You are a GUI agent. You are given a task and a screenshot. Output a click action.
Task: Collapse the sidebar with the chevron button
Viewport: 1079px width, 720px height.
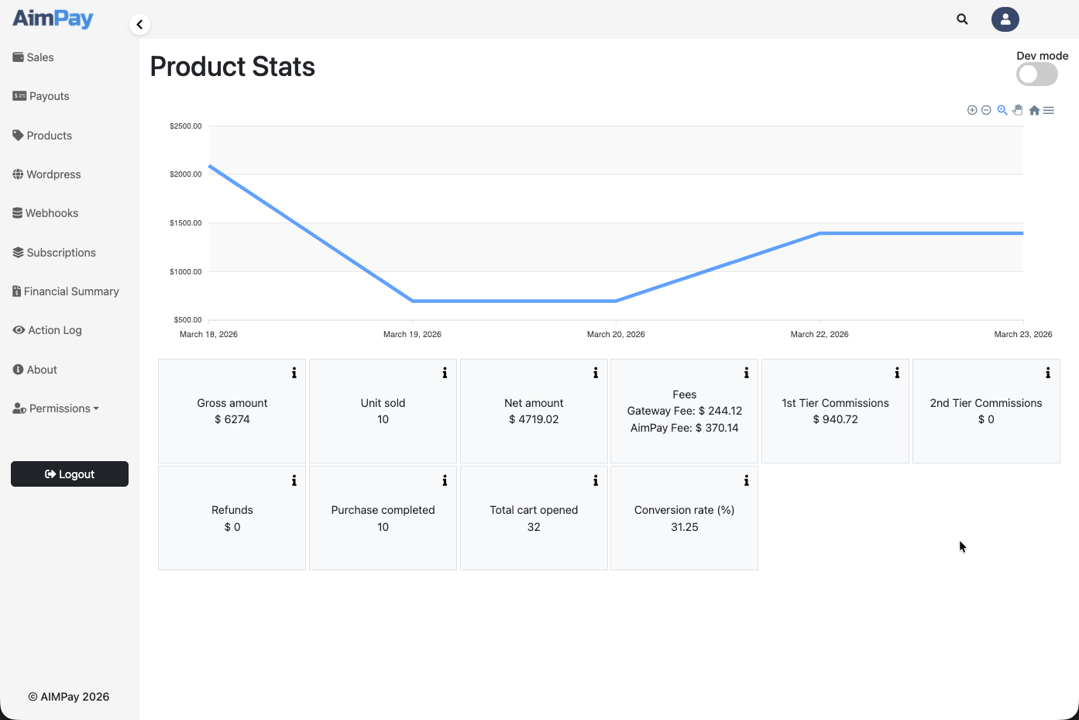[x=139, y=25]
